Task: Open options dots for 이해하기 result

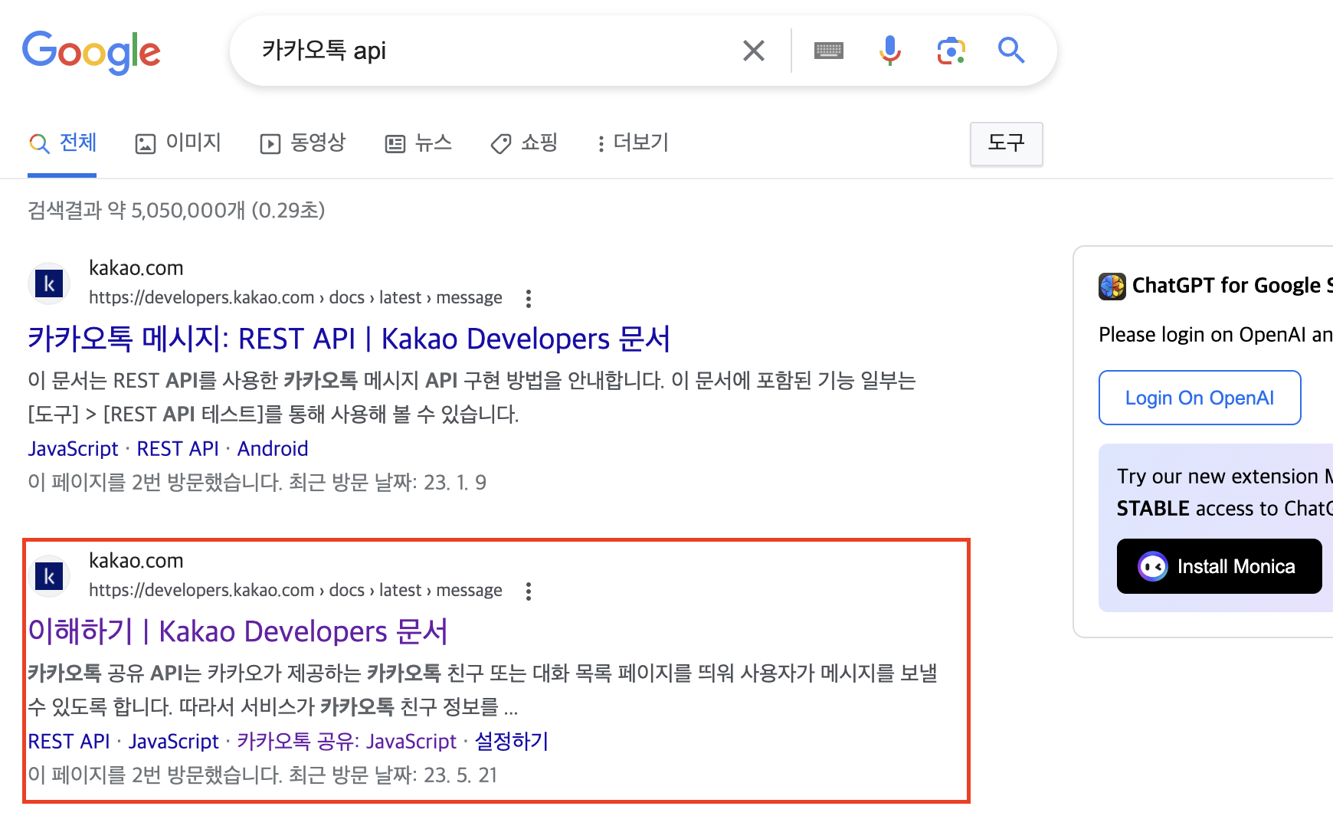Action: coord(529,591)
